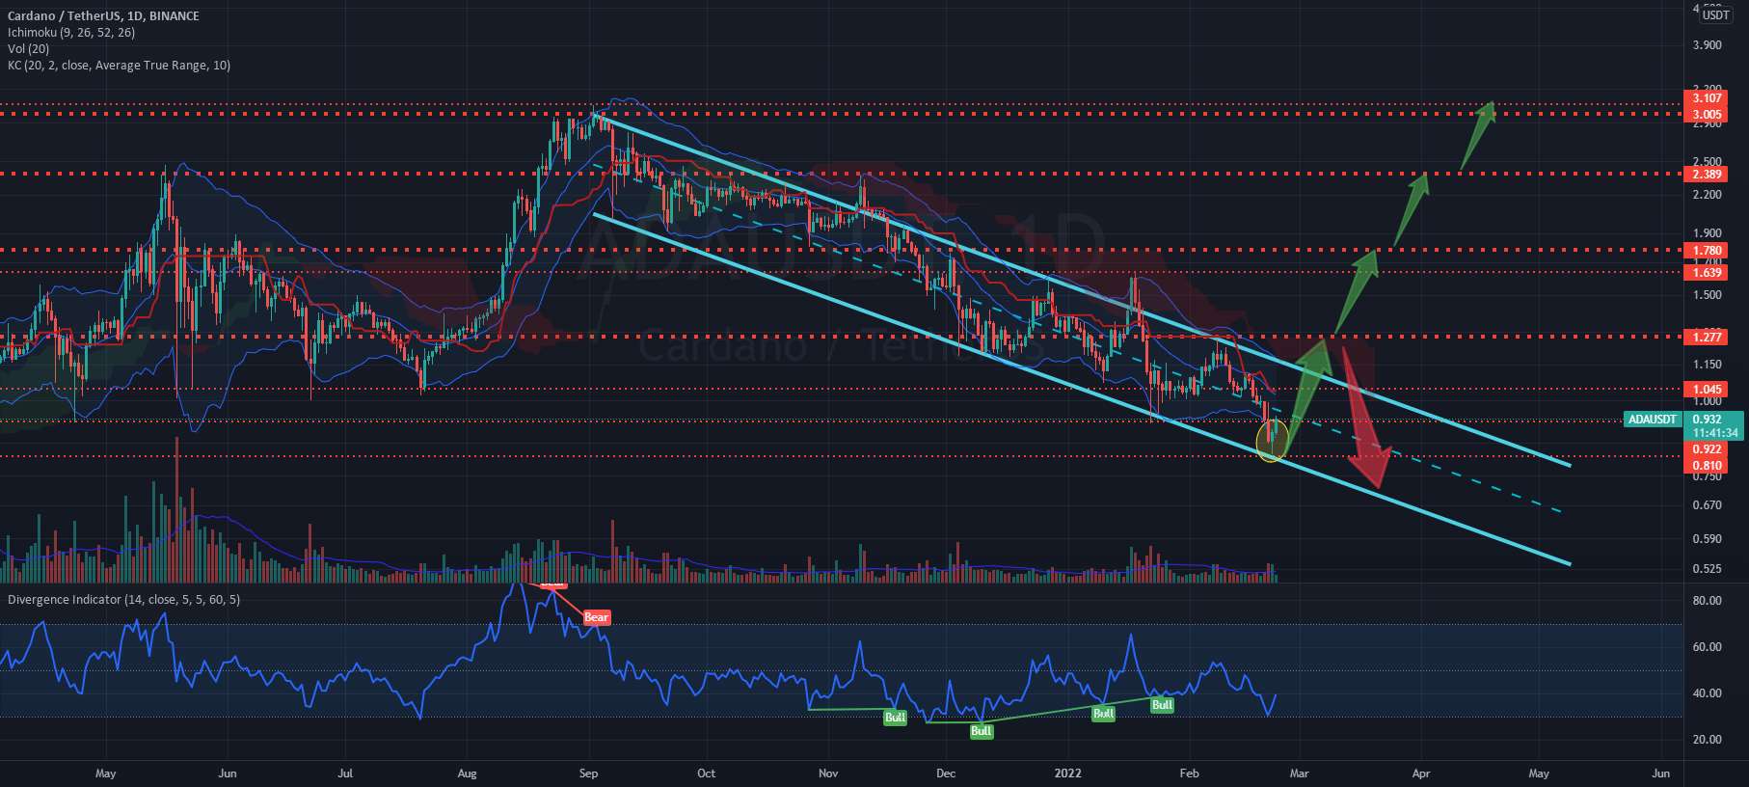Select the 1.780 price level label

click(x=1707, y=251)
